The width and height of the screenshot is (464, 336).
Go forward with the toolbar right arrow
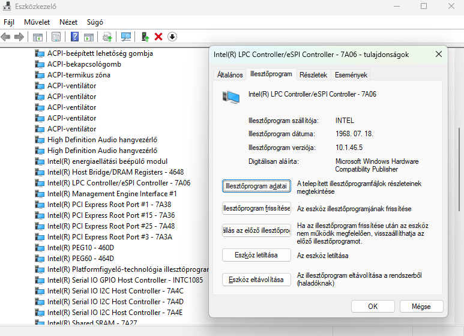coord(19,37)
